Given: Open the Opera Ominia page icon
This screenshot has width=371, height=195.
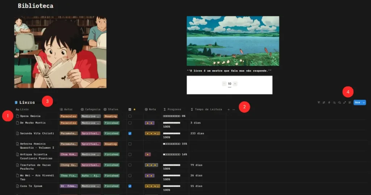Looking at the screenshot, I should tap(17, 116).
